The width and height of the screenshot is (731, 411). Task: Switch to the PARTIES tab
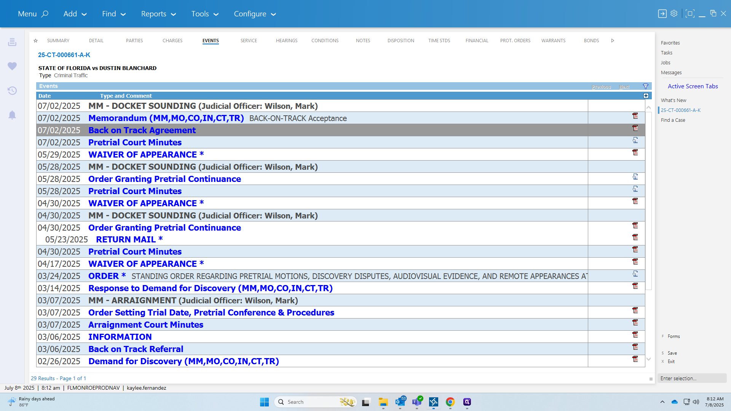point(134,41)
